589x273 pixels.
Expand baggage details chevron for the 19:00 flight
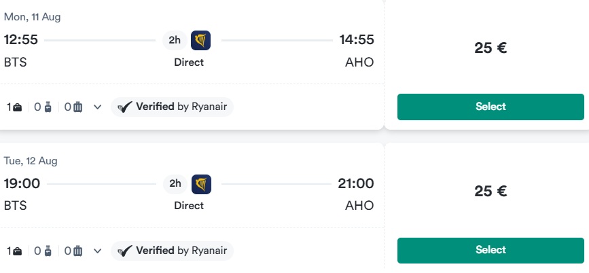pyautogui.click(x=97, y=251)
